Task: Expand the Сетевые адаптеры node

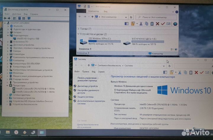Action: click(x=7, y=95)
